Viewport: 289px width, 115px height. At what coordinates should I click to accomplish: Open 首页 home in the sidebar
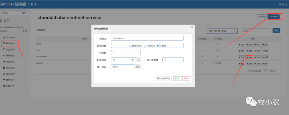pos(6,21)
